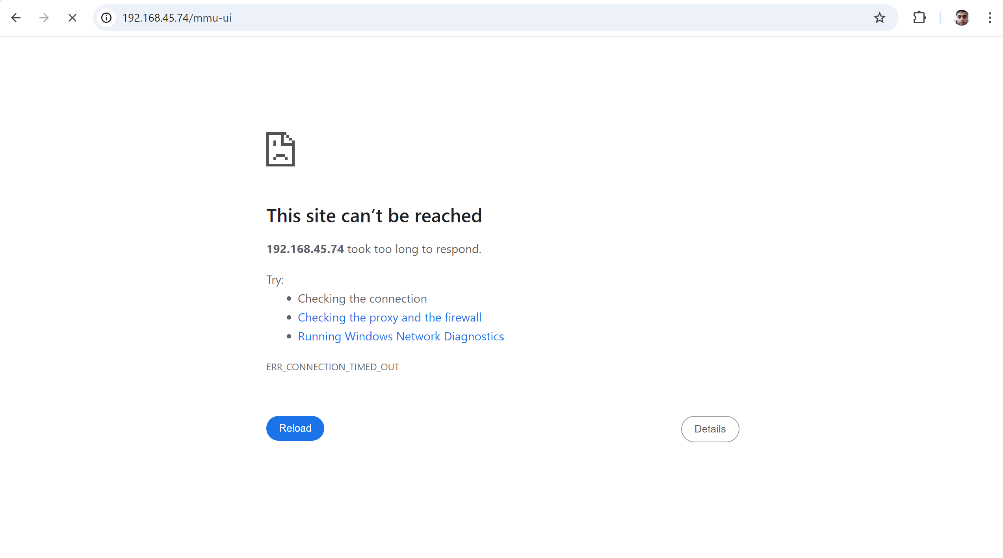Viewport: 1003px width, 558px height.
Task: Open Chrome's three-dot menu
Action: pyautogui.click(x=990, y=18)
